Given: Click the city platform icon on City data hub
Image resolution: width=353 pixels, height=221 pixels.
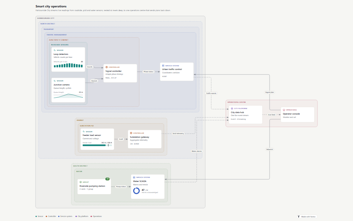Looking at the screenshot, I should click(232, 108).
